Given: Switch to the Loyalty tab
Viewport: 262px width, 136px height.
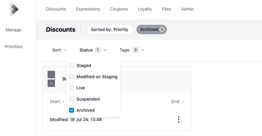Looking at the screenshot, I should (145, 9).
